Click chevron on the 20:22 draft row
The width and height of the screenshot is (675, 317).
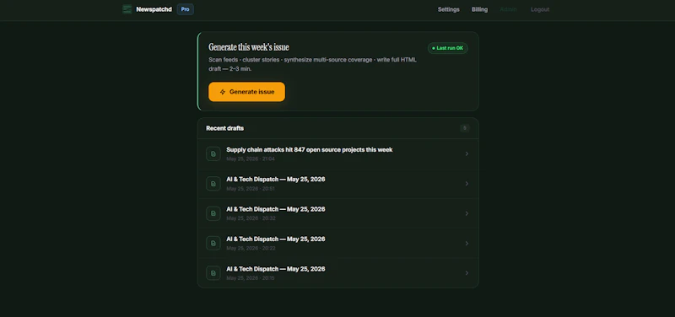467,244
